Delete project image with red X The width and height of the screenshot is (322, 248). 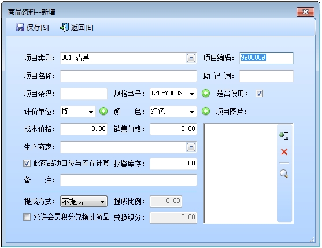[284, 152]
